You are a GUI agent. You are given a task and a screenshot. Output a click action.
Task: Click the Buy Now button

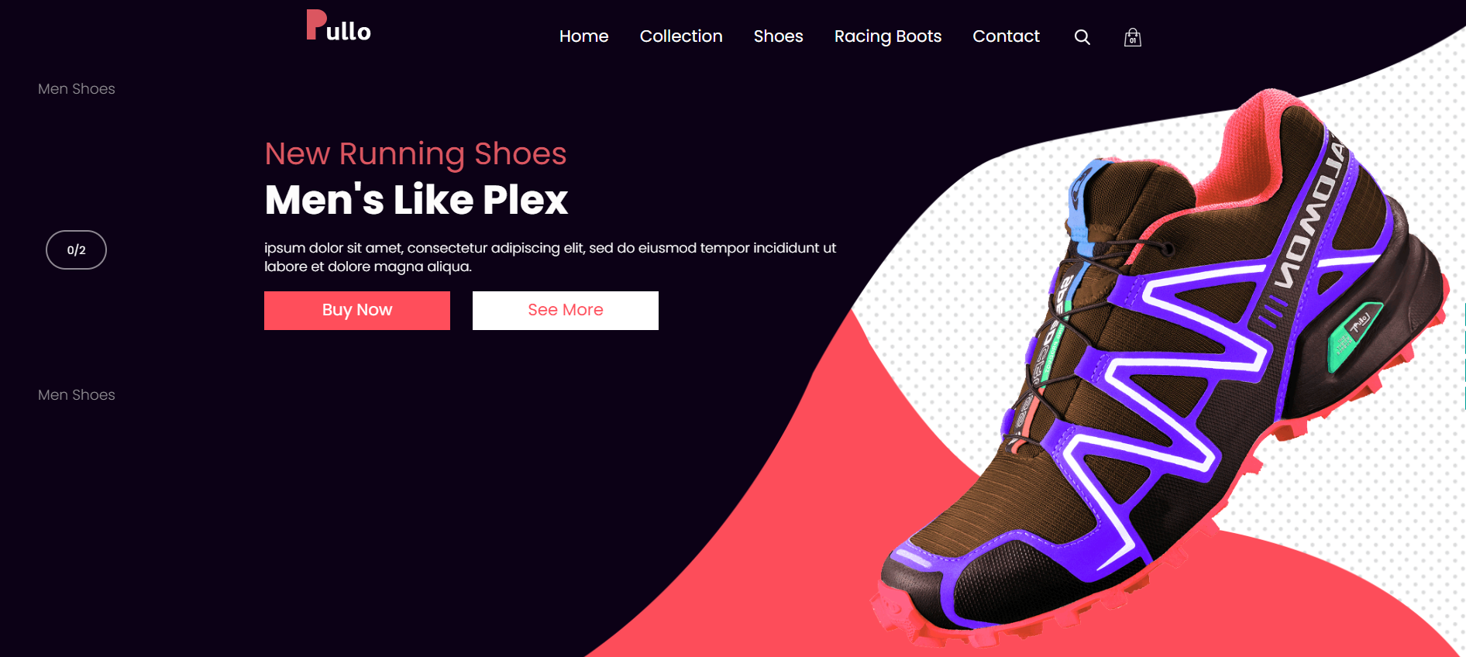click(357, 311)
